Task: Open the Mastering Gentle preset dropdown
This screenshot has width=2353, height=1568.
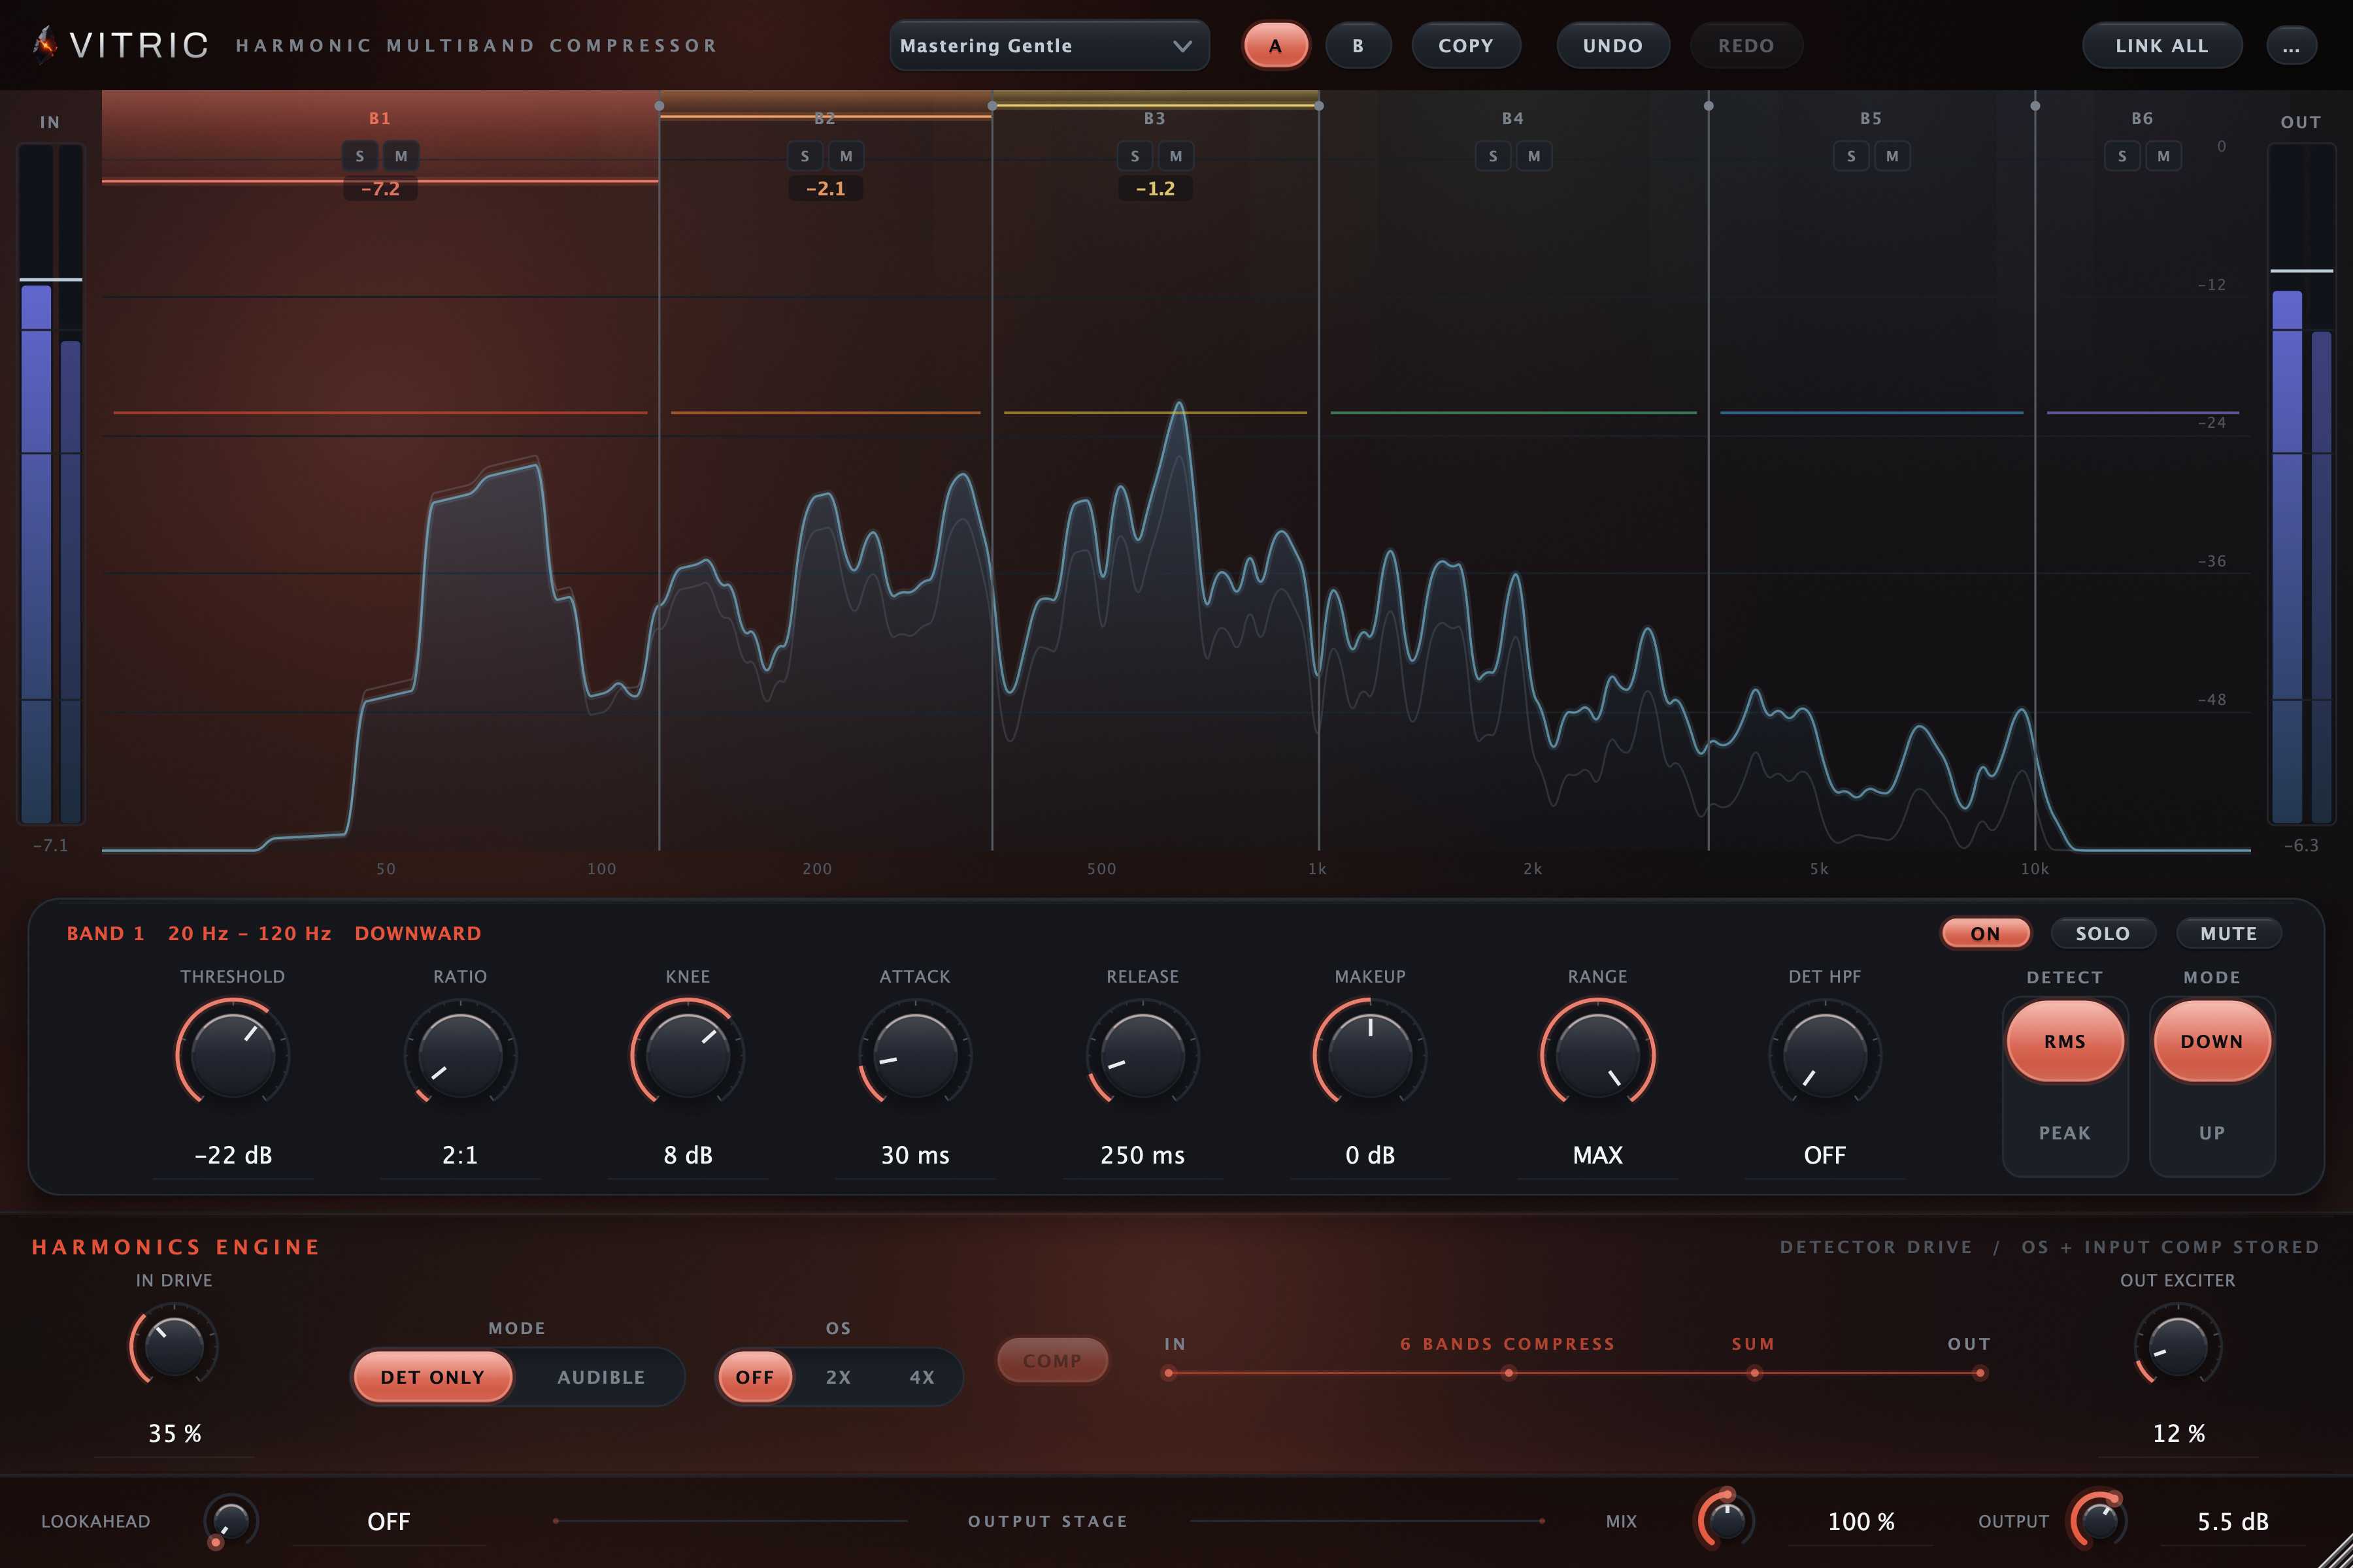Action: 1048,46
